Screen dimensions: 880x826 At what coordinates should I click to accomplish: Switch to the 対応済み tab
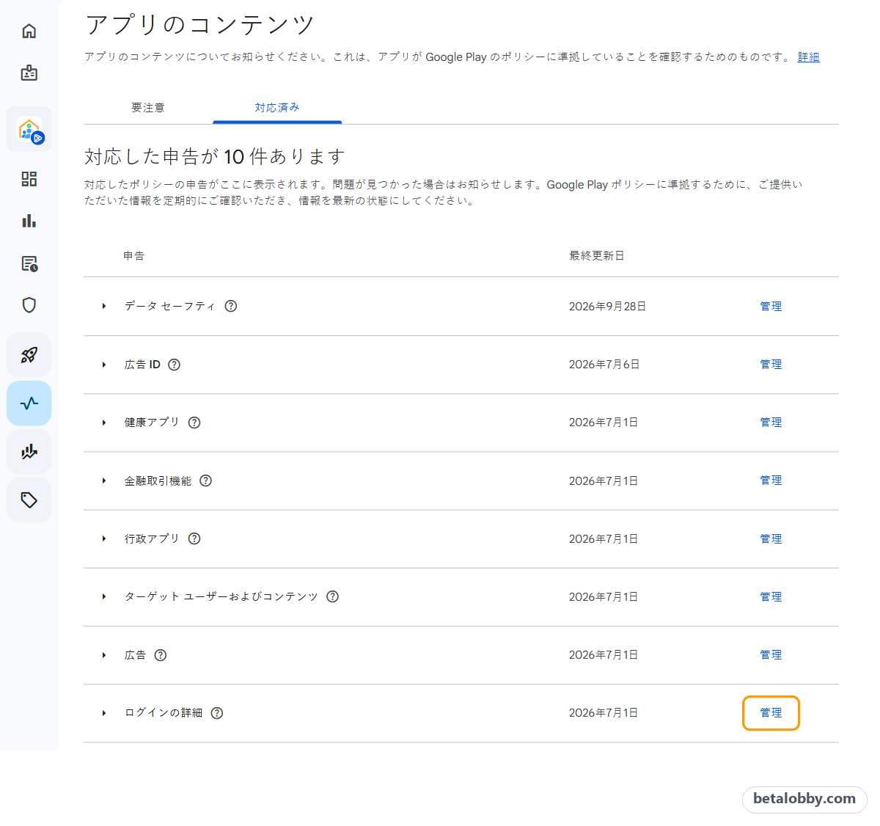277,108
